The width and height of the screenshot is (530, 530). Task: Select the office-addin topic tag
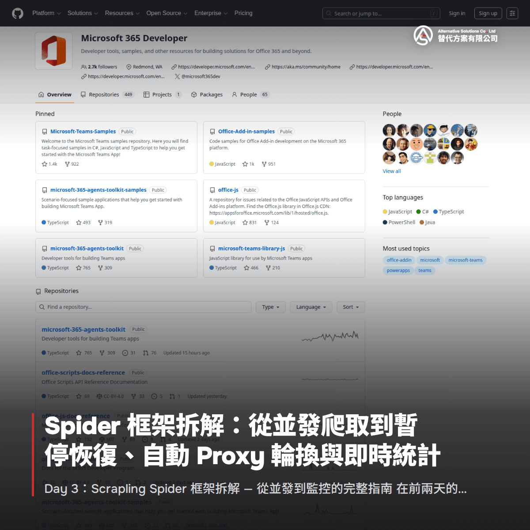click(399, 260)
